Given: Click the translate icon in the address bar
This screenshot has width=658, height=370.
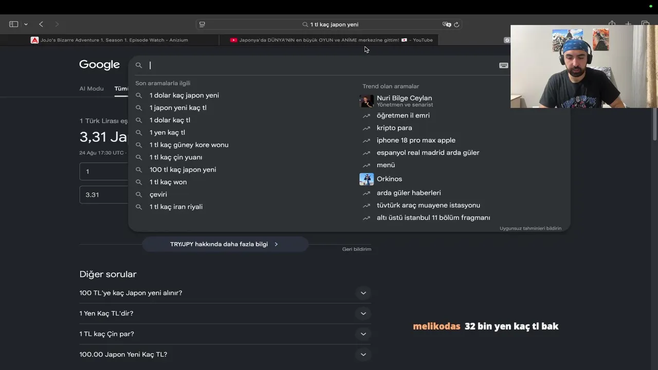Looking at the screenshot, I should (447, 24).
